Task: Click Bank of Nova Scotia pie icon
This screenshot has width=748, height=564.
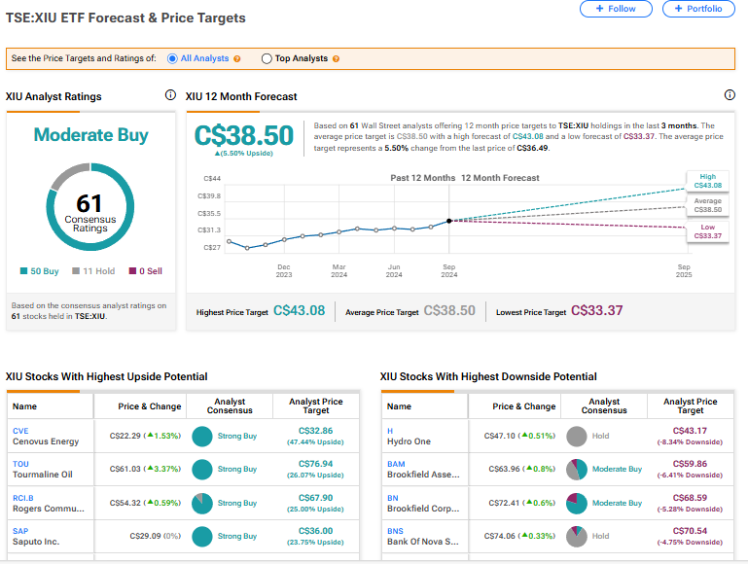Action: [576, 537]
